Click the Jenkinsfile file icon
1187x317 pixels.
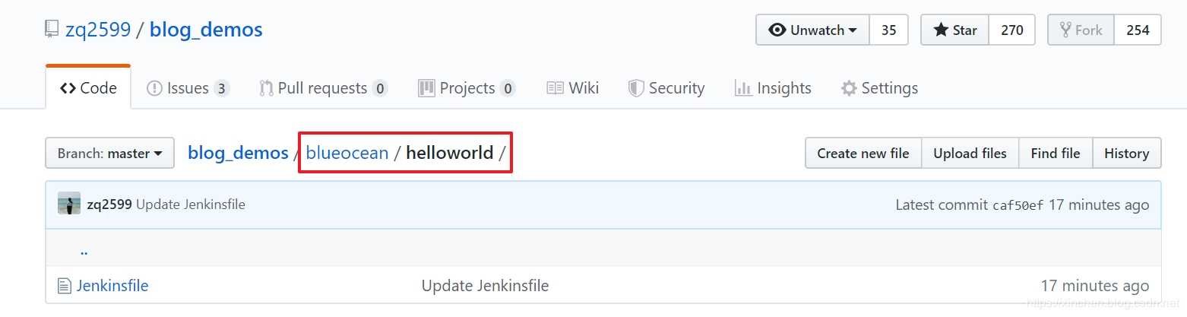pos(65,286)
